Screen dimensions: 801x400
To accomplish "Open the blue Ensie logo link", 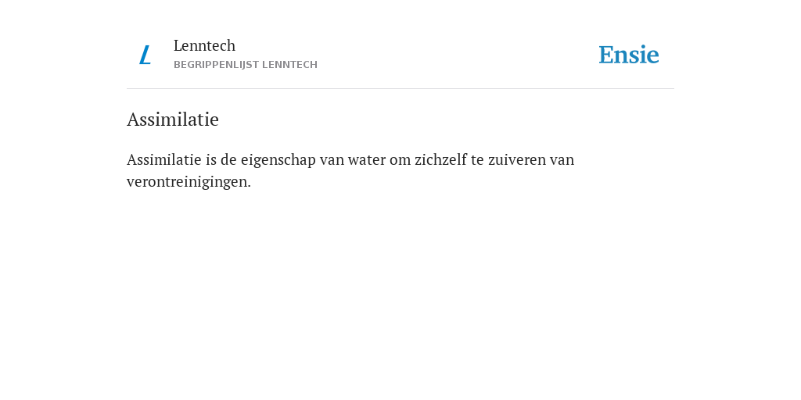I will 629,55.
